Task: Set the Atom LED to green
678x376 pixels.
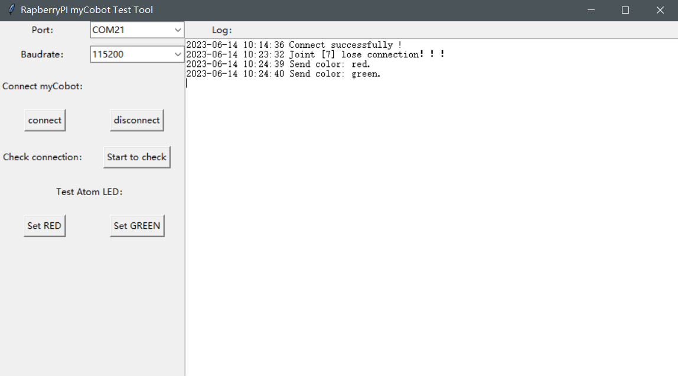Action: click(137, 226)
